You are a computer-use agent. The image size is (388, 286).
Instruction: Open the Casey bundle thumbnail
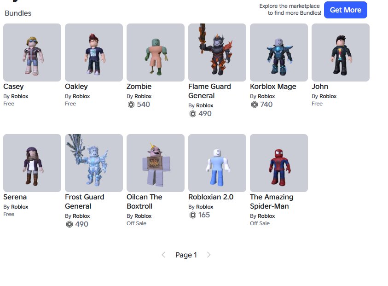[32, 53]
